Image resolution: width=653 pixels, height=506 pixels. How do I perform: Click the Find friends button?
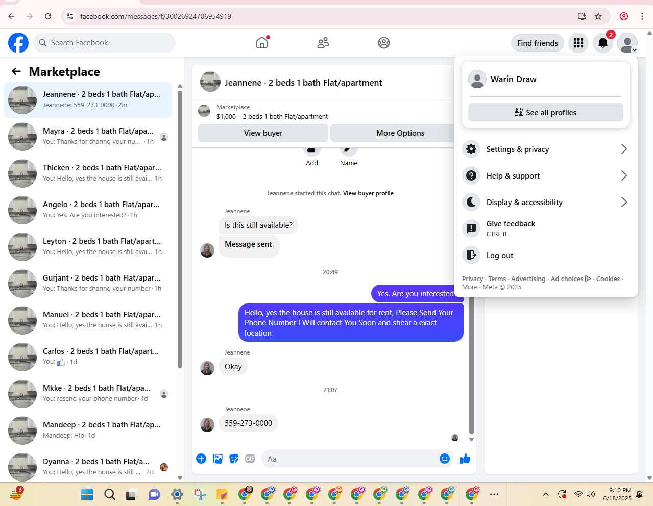(538, 43)
